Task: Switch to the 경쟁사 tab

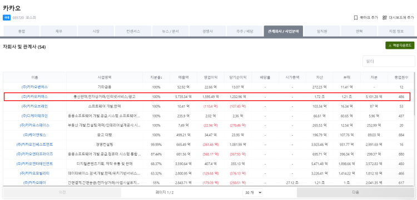Action: click(207, 31)
